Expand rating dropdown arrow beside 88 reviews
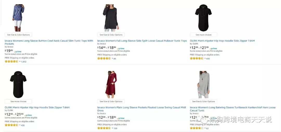This screenshot has height=132, width=281. [x=113, y=59]
